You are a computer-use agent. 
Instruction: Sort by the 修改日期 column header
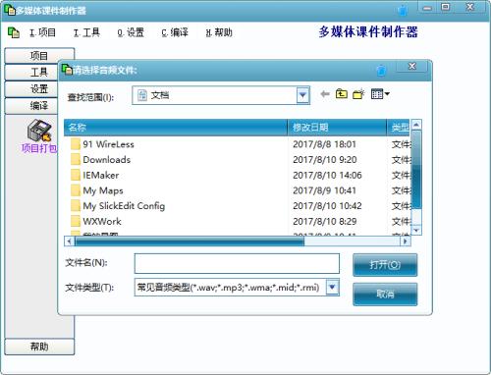point(337,128)
